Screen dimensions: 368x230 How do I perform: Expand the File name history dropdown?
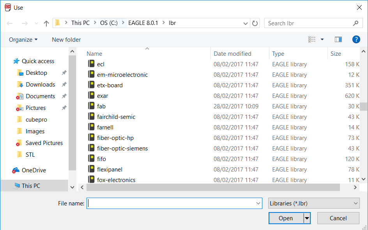pos(258,203)
